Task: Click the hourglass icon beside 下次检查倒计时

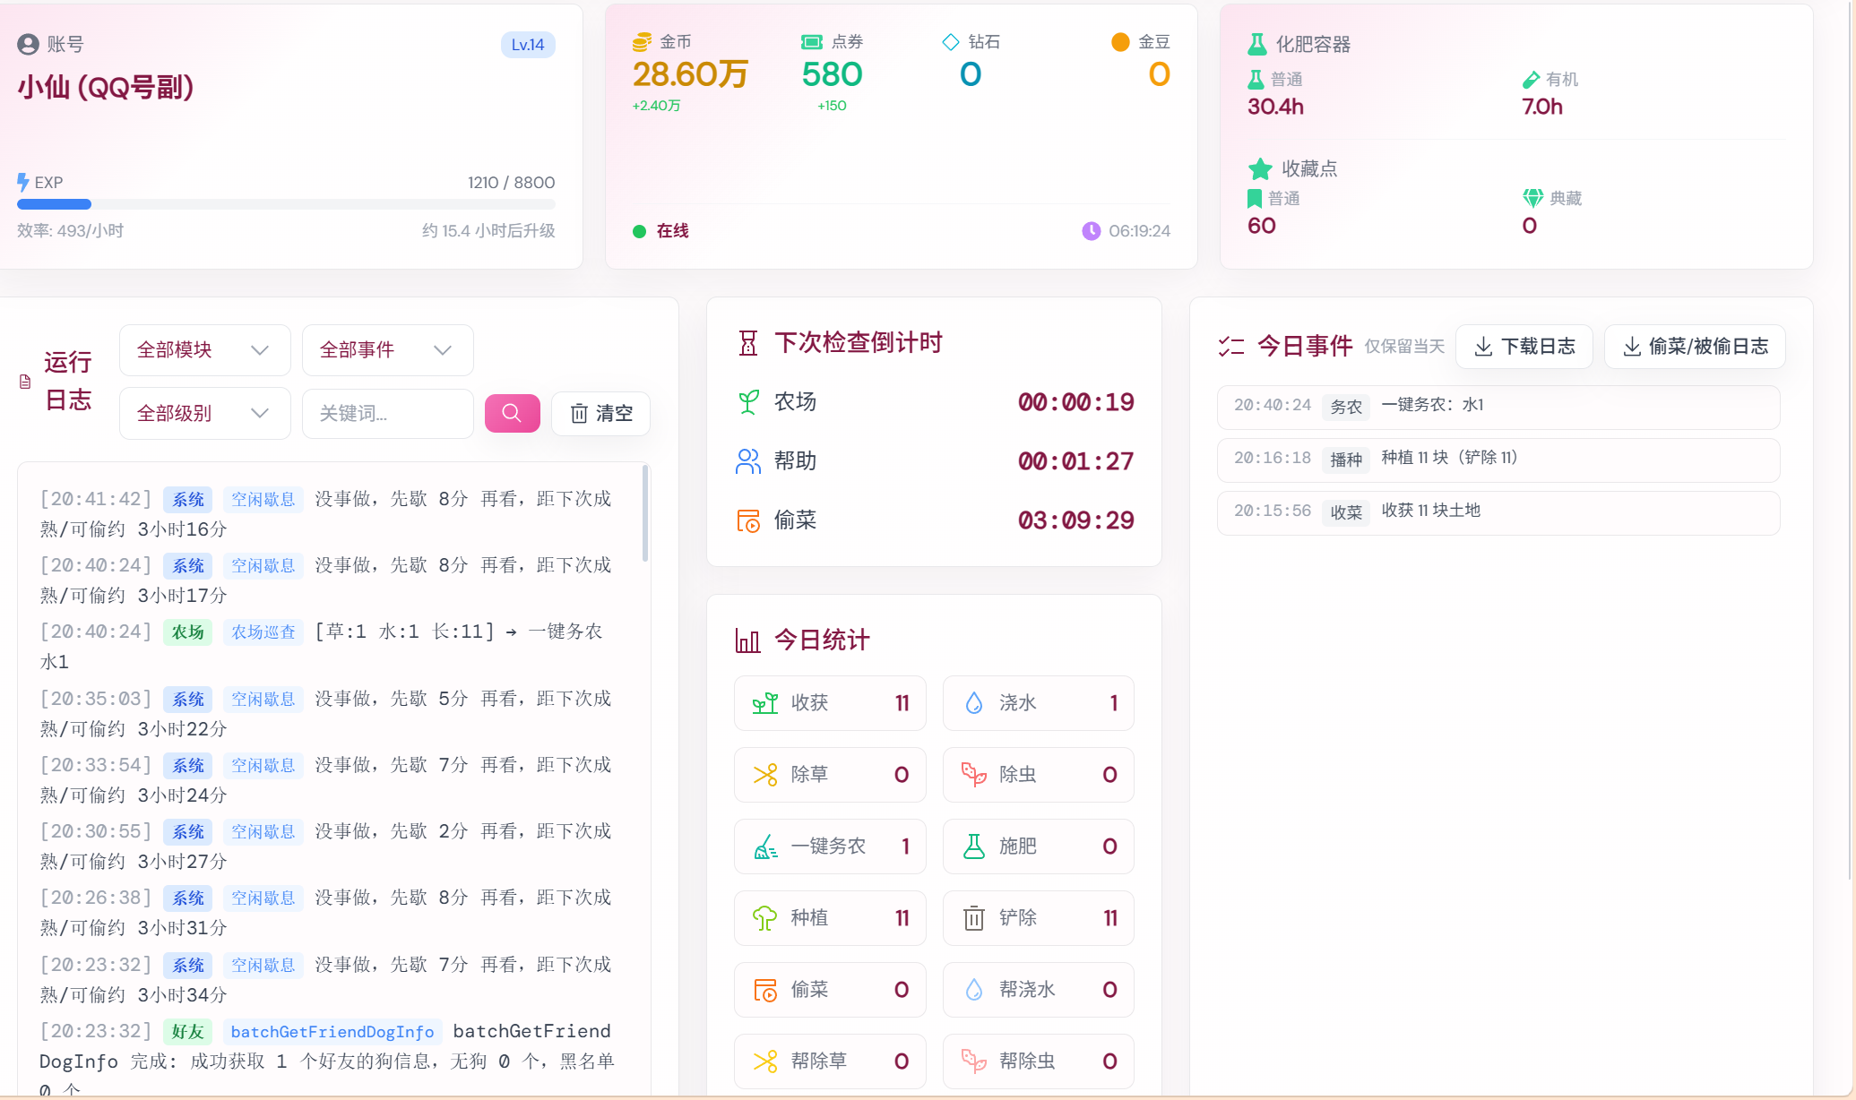Action: (748, 343)
